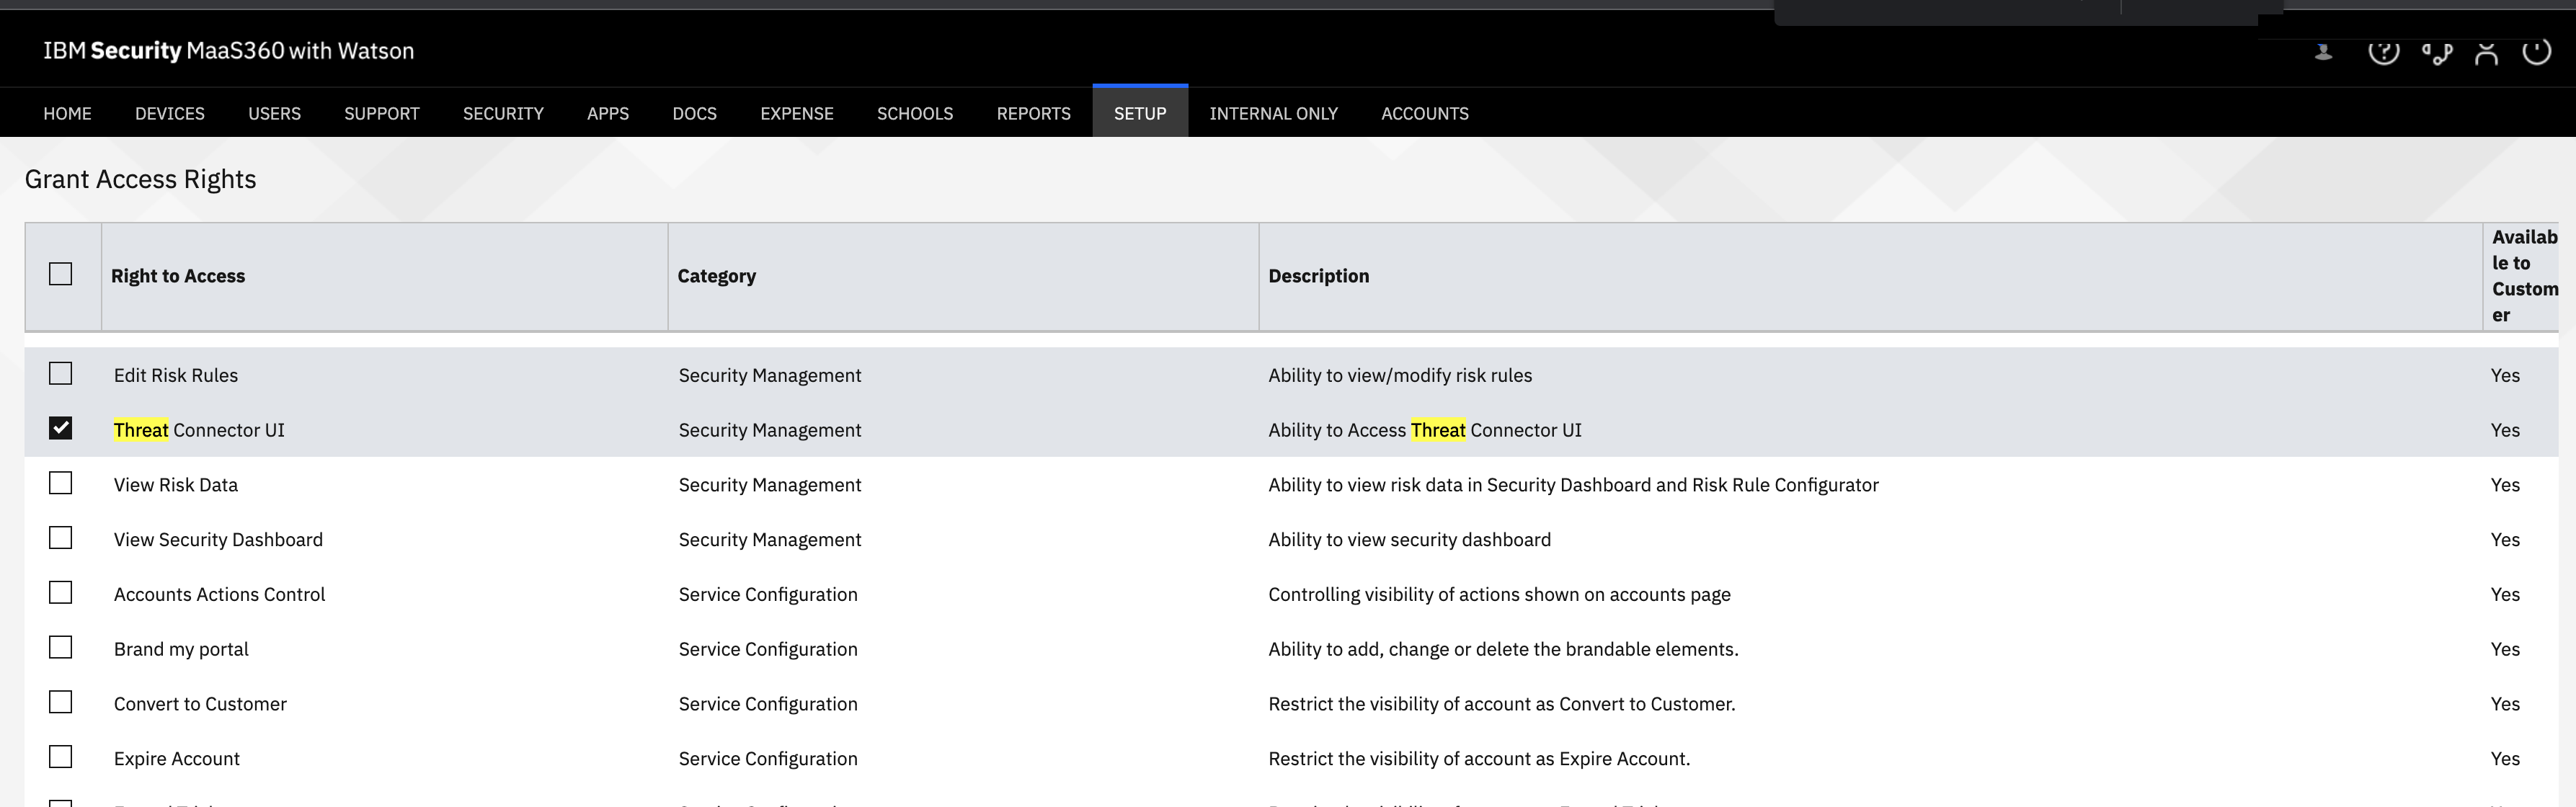Click the Expire Account description text

click(1479, 759)
